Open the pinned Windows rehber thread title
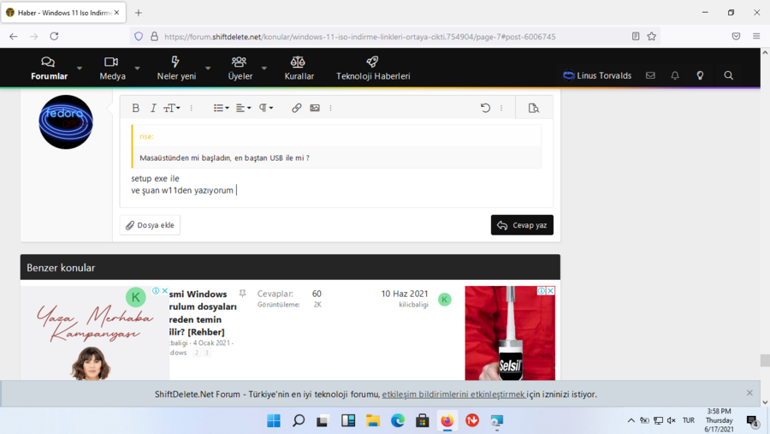The width and height of the screenshot is (770, 434). point(203,313)
